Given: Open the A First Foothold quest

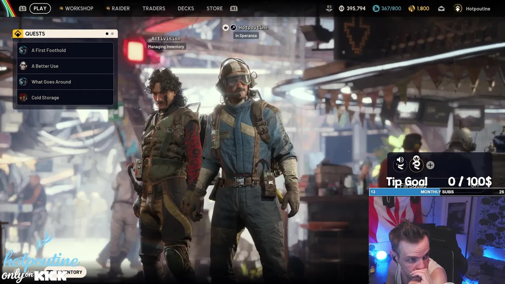Looking at the screenshot, I should [x=65, y=50].
